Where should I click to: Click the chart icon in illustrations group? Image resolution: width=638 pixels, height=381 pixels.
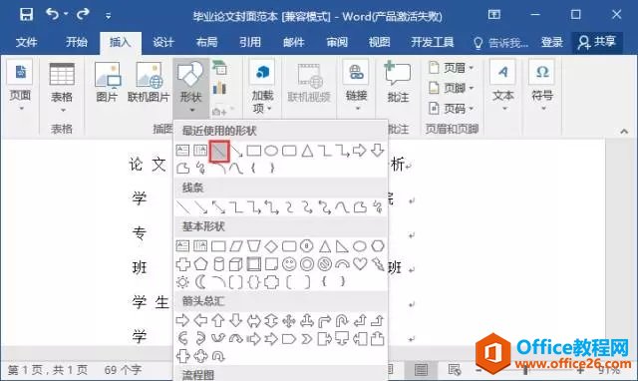click(219, 88)
